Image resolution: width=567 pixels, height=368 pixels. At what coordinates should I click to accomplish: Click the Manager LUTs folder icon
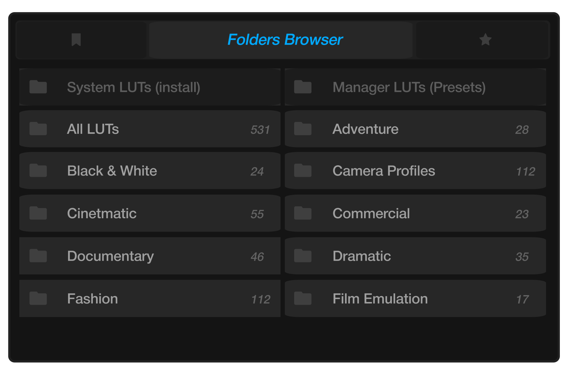click(x=303, y=87)
